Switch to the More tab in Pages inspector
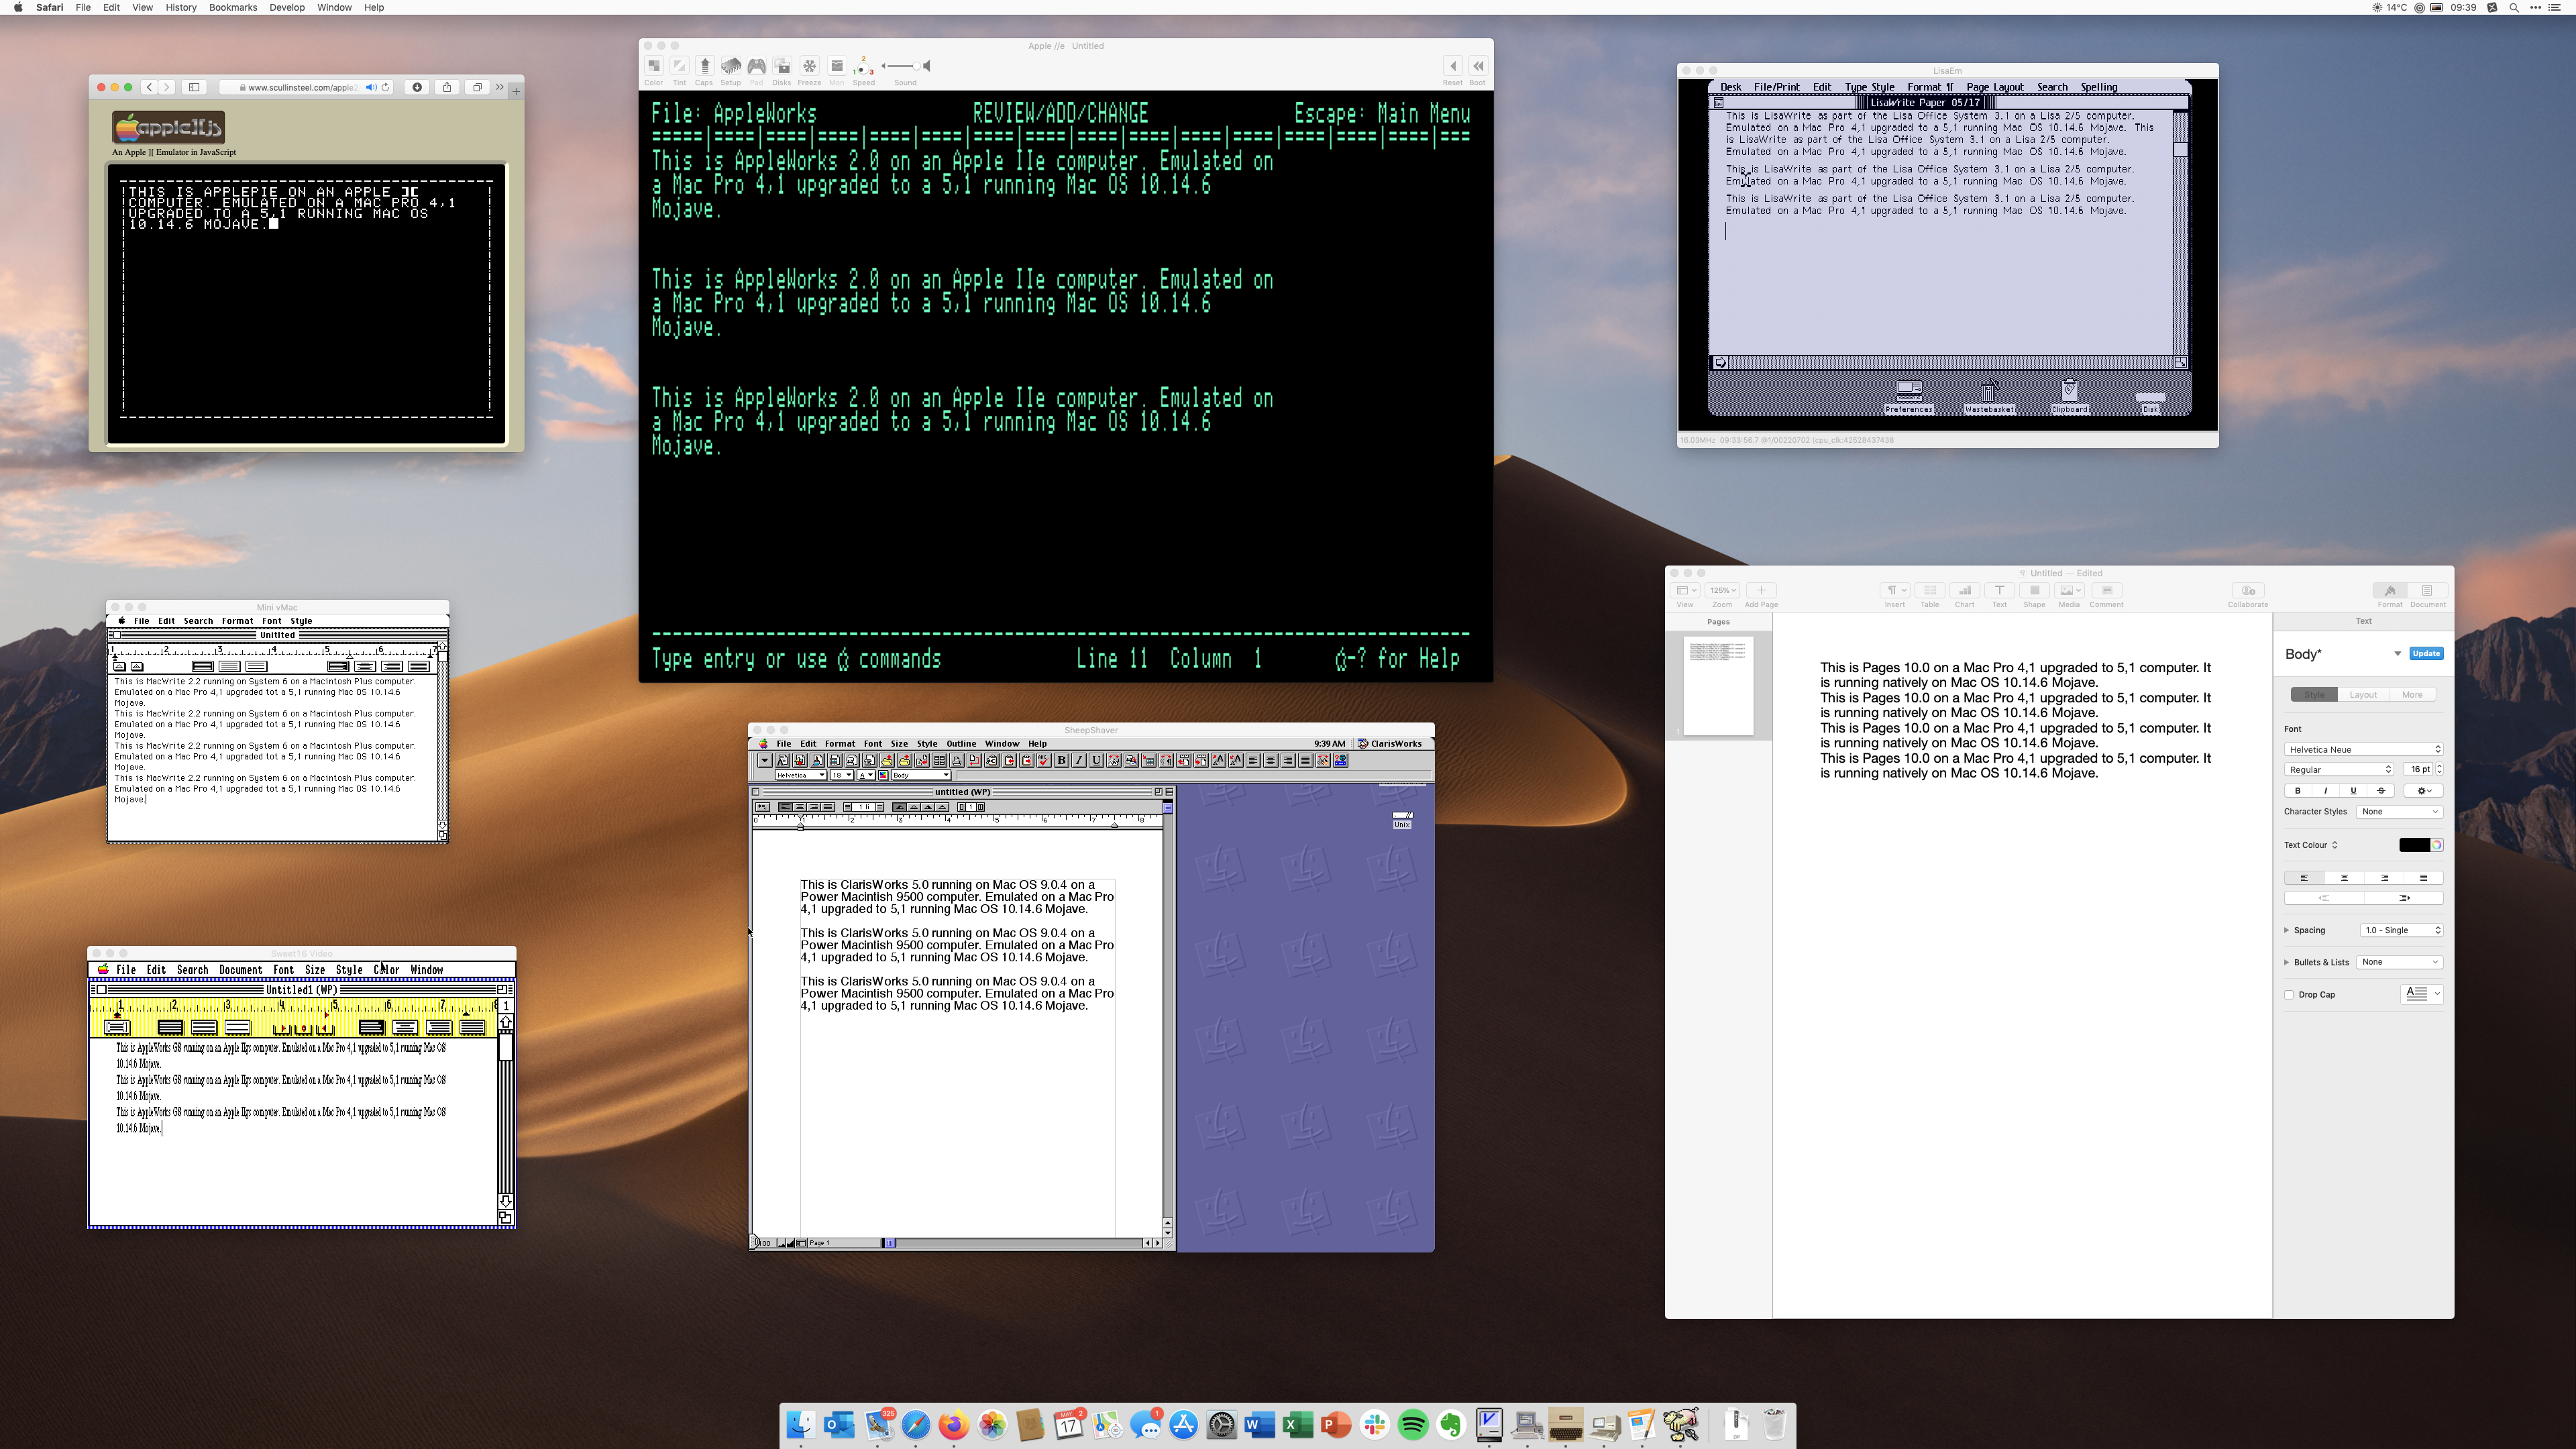2576x1449 pixels. tap(2412, 694)
